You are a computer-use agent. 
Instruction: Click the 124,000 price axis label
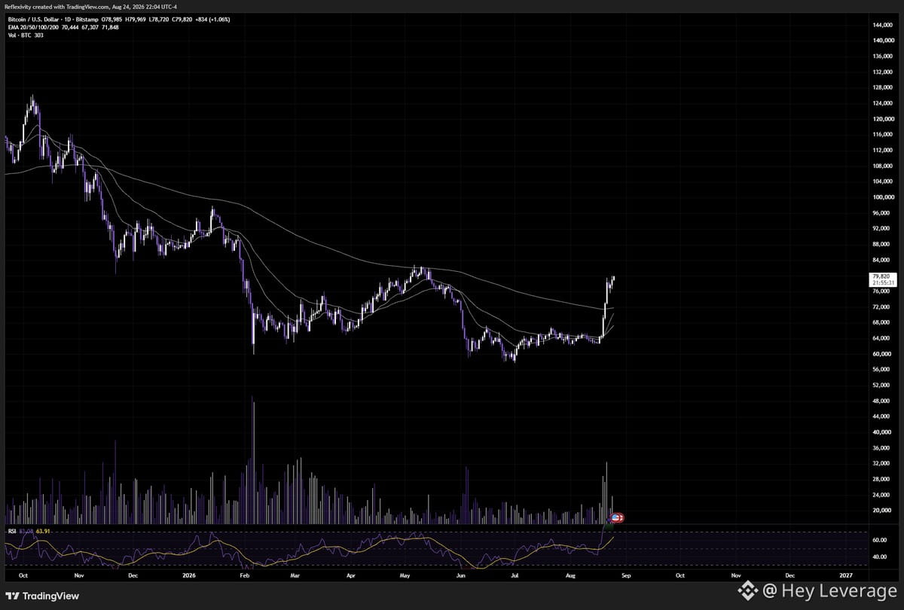[x=882, y=103]
